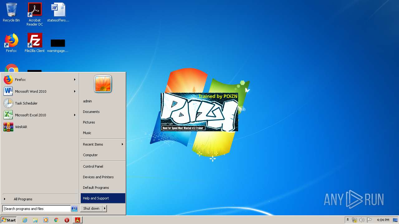Image resolution: width=399 pixels, height=224 pixels.
Task: Open admin user folder
Action: (103, 101)
